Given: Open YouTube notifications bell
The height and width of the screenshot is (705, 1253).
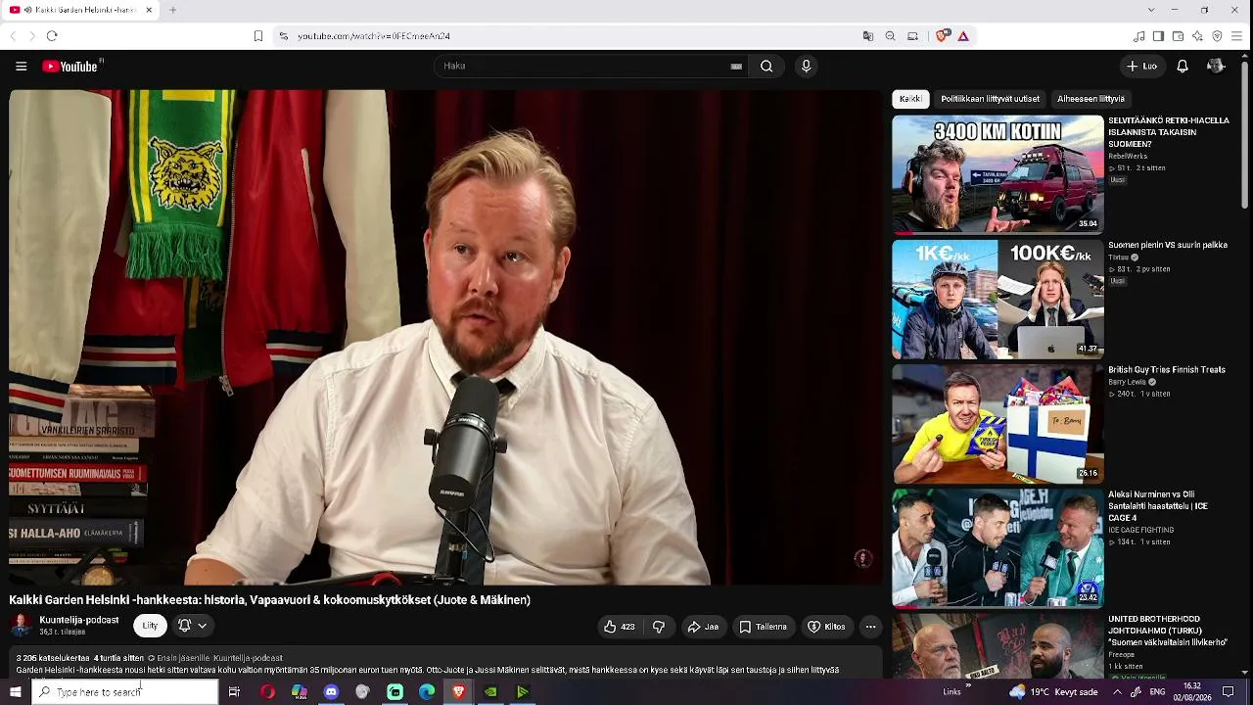Looking at the screenshot, I should [x=1183, y=67].
